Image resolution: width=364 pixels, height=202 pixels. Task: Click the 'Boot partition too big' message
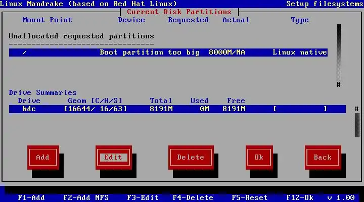150,53
